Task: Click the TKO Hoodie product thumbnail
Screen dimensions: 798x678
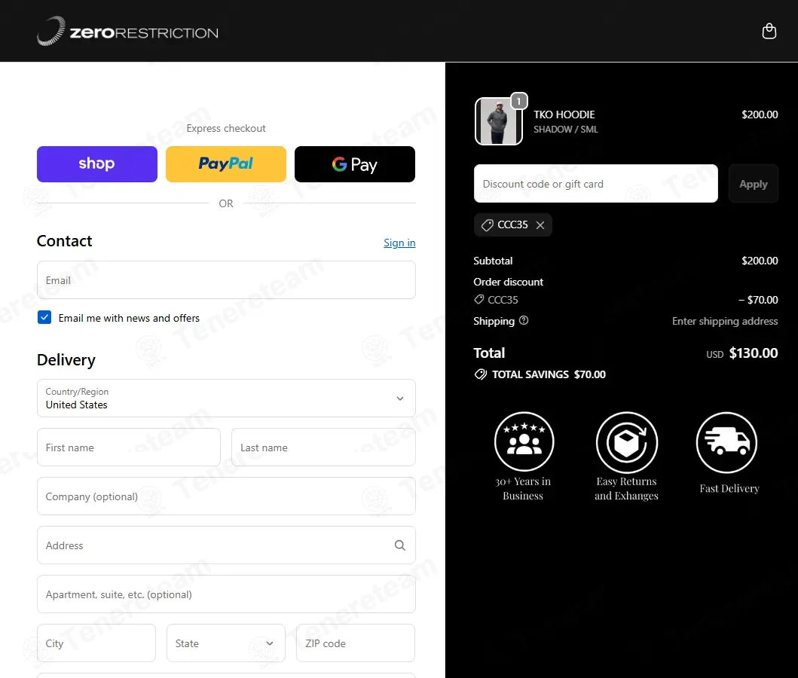Action: point(499,121)
